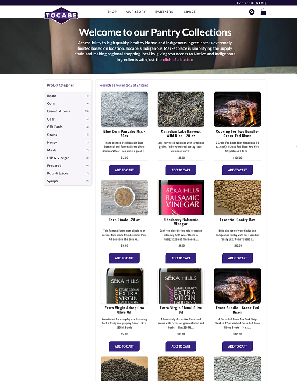Add Feast Bundle Grass-Fed Bison to cart
This screenshot has width=297, height=381.
(x=237, y=346)
